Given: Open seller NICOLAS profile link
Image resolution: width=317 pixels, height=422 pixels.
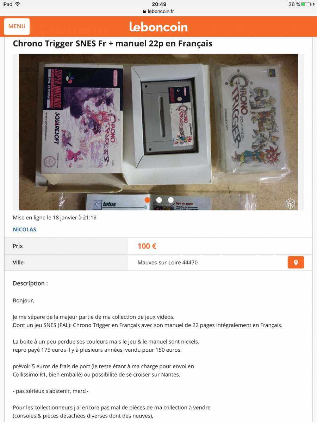Looking at the screenshot, I should point(25,230).
